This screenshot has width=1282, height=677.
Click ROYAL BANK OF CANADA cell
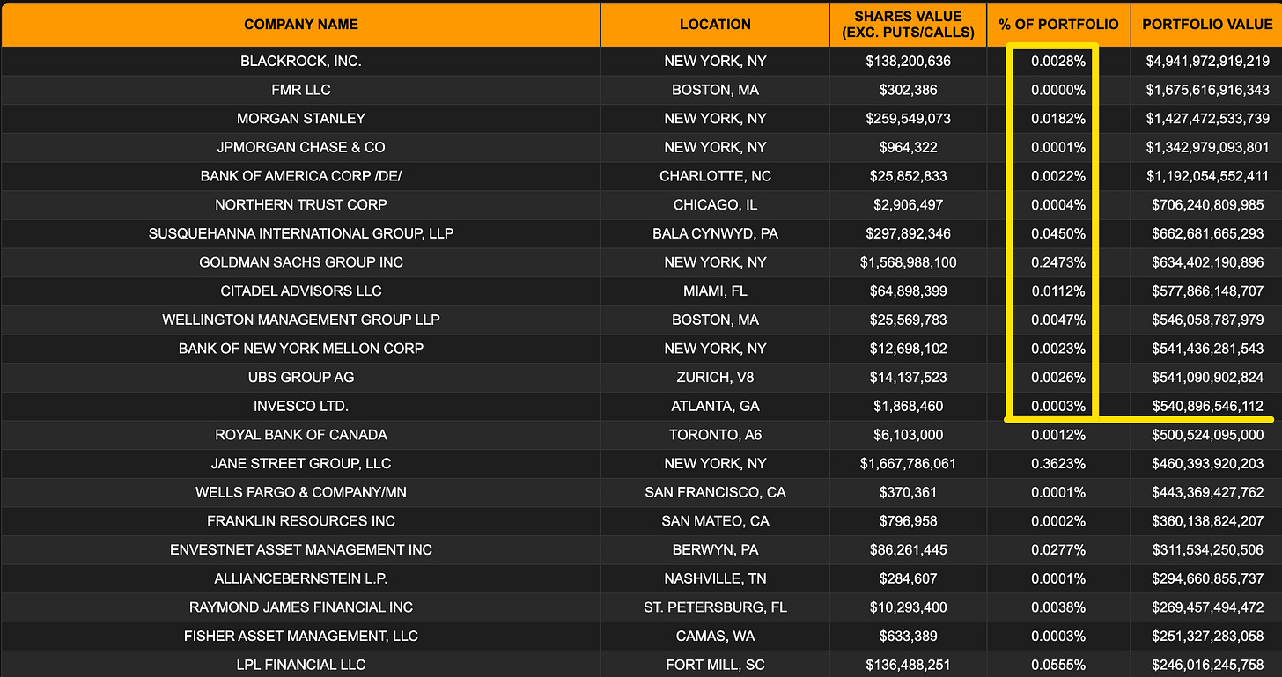tap(301, 435)
